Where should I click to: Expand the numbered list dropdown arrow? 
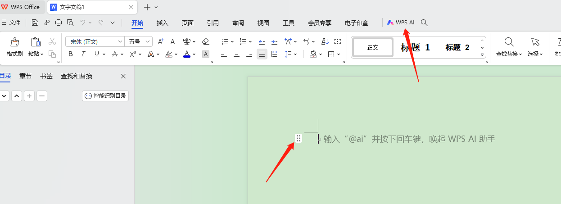(250, 42)
